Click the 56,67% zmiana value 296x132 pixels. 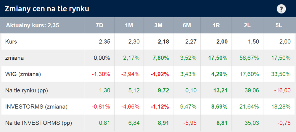click(x=249, y=58)
